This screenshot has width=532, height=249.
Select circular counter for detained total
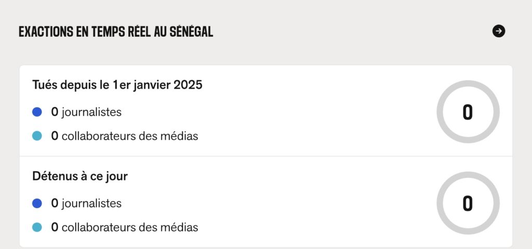click(x=468, y=203)
